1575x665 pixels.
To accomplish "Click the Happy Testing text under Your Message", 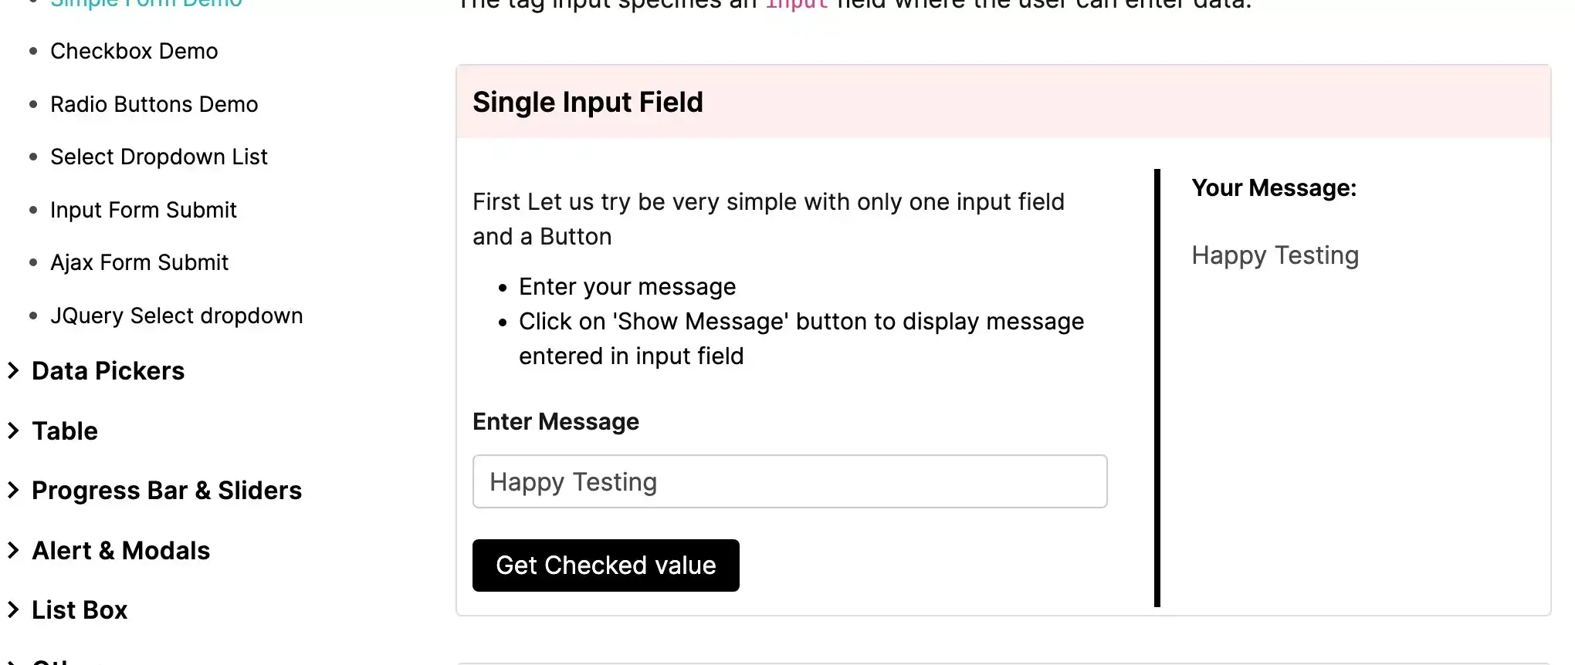I will click(x=1275, y=255).
